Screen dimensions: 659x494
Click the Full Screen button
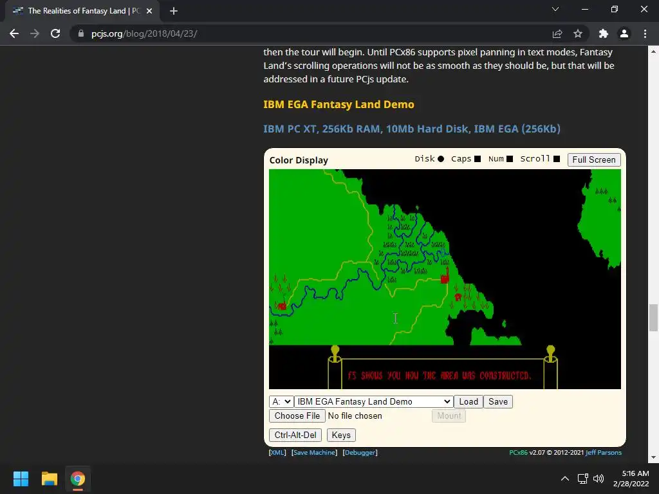coord(594,160)
